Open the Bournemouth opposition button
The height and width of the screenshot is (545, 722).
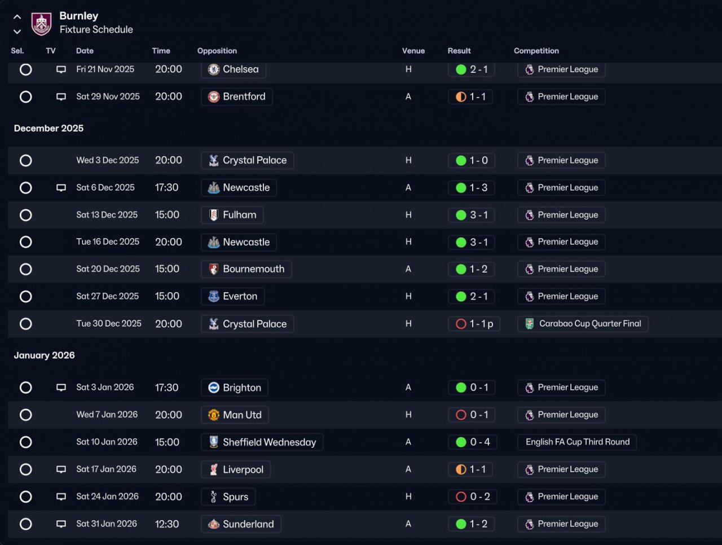point(246,269)
